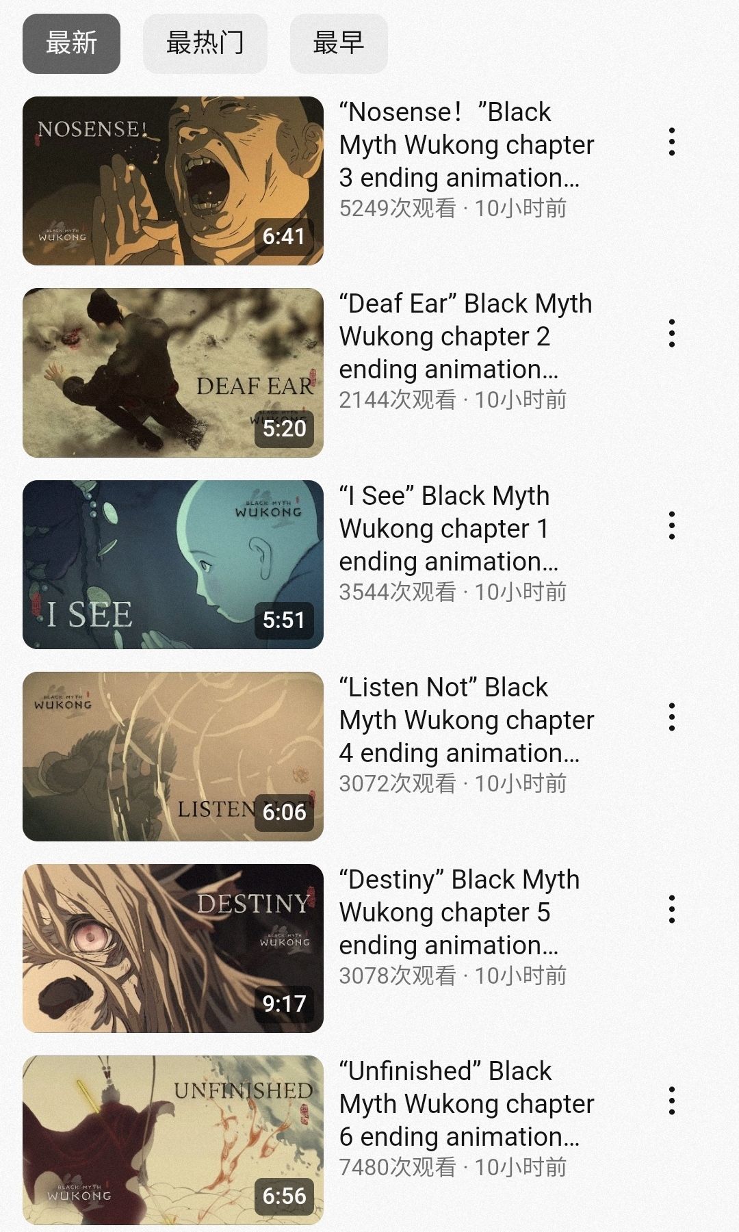Open more options for the Deaf Ear video

pyautogui.click(x=671, y=333)
